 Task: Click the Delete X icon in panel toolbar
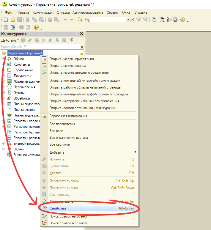point(44,40)
